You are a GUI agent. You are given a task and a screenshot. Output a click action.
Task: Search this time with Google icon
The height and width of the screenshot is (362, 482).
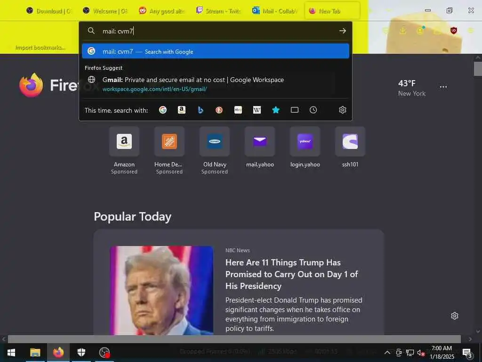162,110
